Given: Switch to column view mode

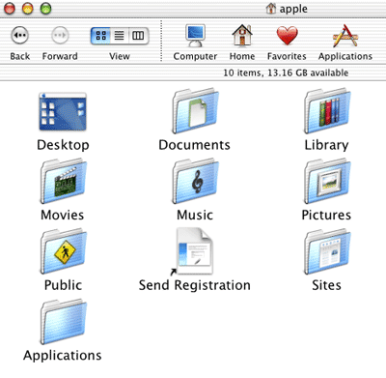Looking at the screenshot, I should 138,35.
